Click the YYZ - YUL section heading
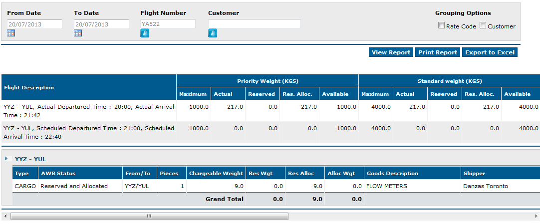 click(30, 159)
